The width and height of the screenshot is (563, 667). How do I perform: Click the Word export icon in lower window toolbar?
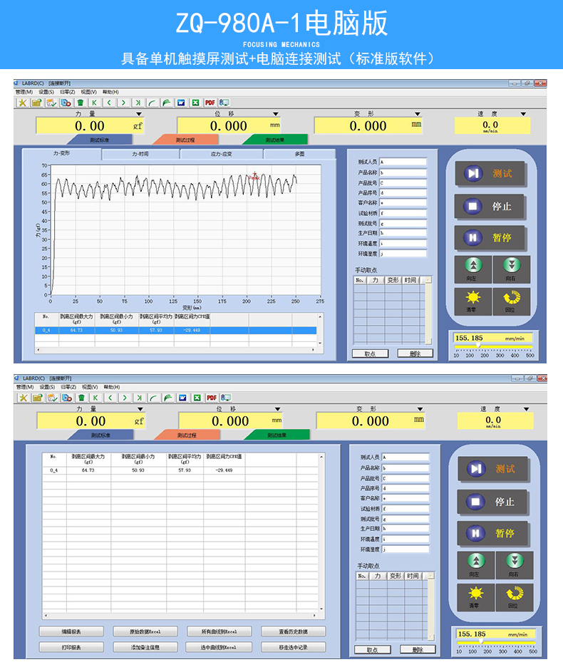[x=182, y=398]
